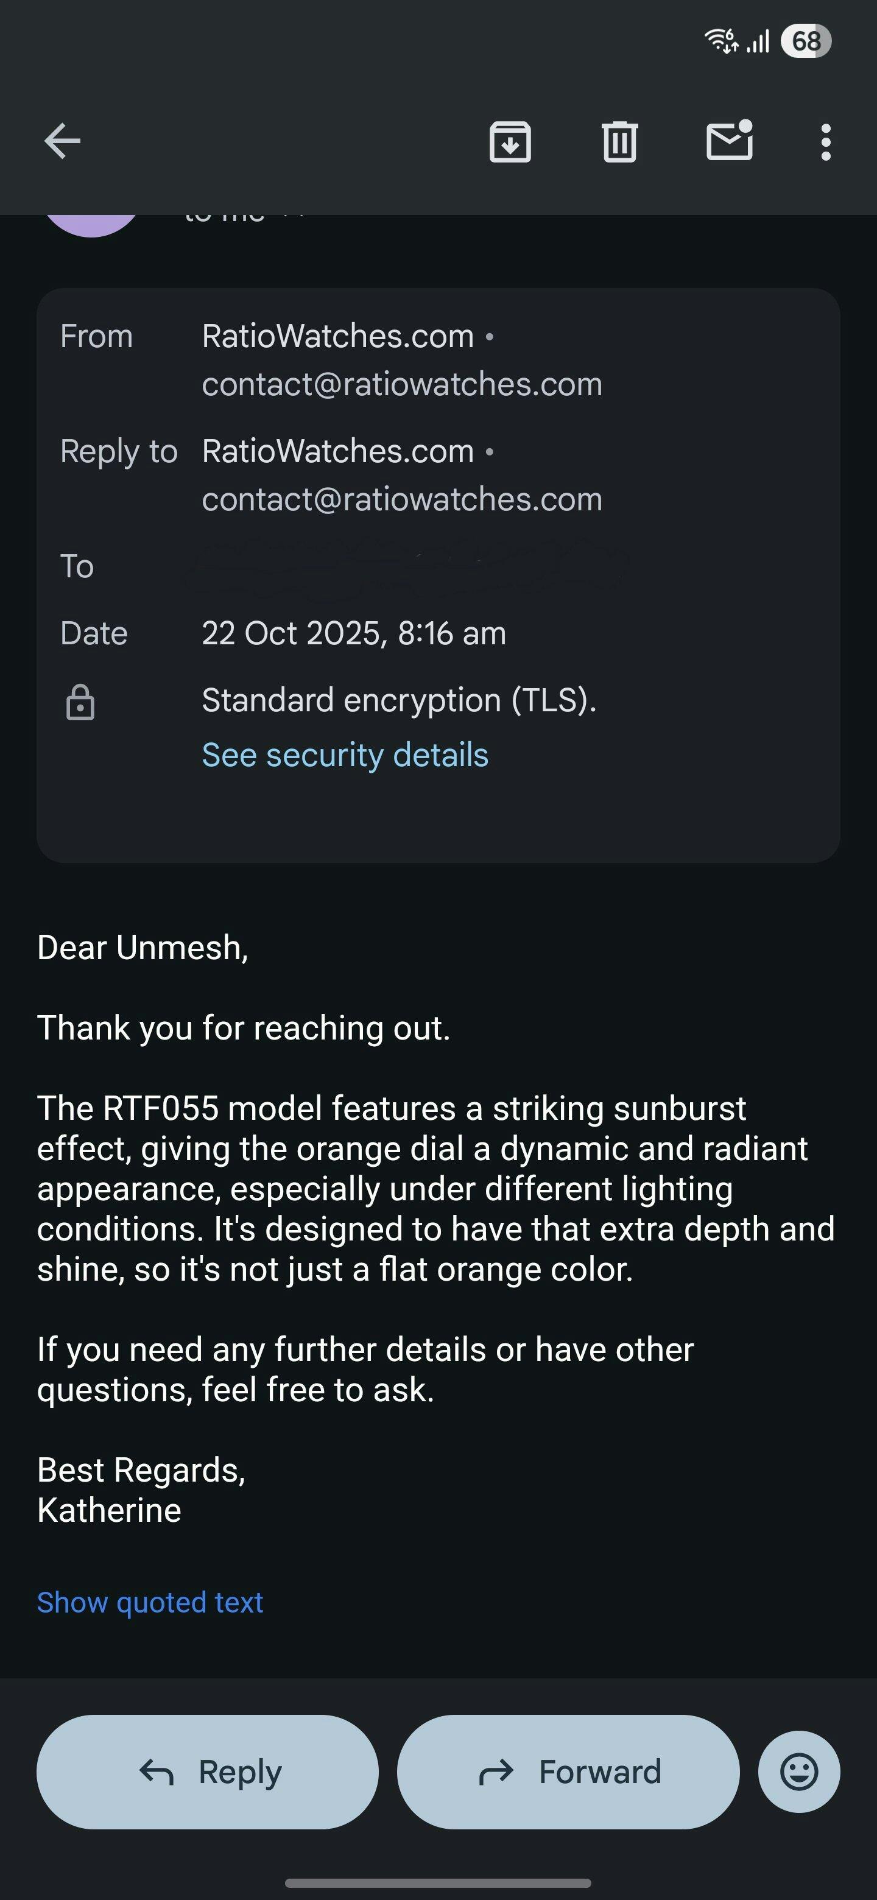
Task: Delete the email with the trash icon
Action: point(619,142)
